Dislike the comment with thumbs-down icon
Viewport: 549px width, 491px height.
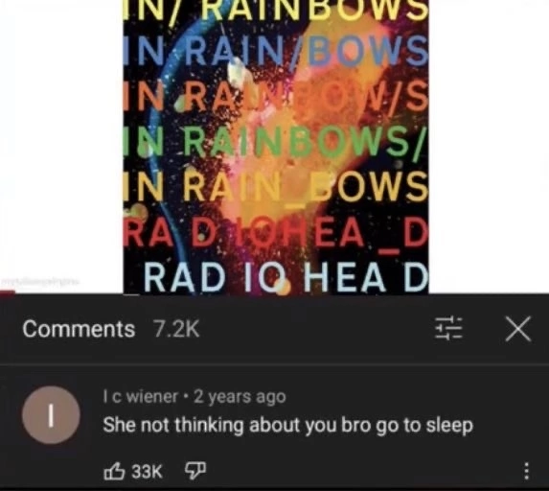tap(195, 471)
